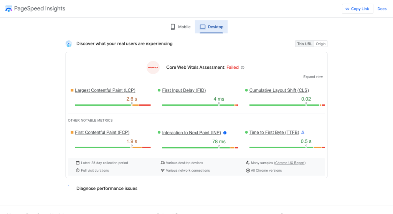Click the CLS distribution bar

287,105
